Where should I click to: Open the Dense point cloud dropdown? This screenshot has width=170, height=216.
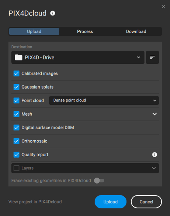[x=104, y=100]
